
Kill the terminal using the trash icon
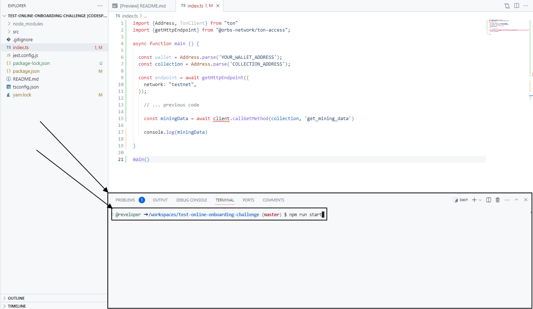coord(497,200)
